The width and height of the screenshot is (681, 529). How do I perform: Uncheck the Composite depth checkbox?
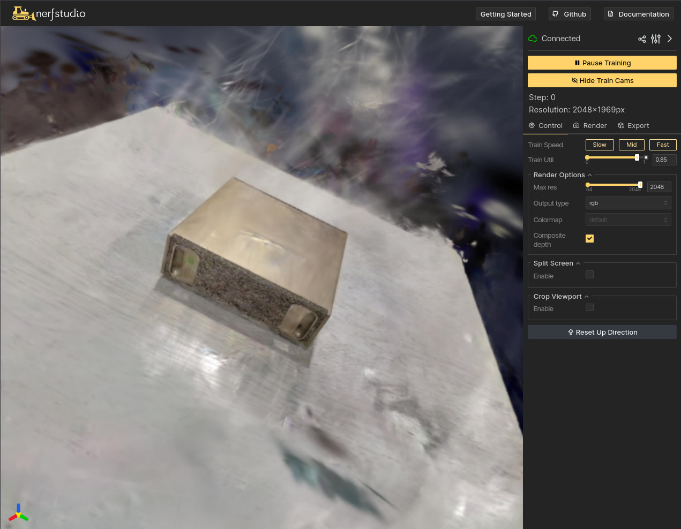pos(589,238)
